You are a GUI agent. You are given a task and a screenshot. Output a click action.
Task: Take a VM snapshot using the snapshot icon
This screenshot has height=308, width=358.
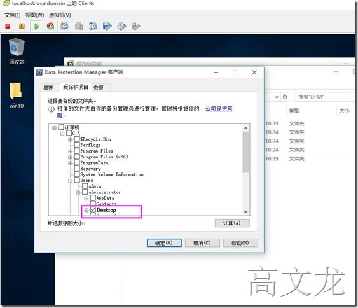64,26
